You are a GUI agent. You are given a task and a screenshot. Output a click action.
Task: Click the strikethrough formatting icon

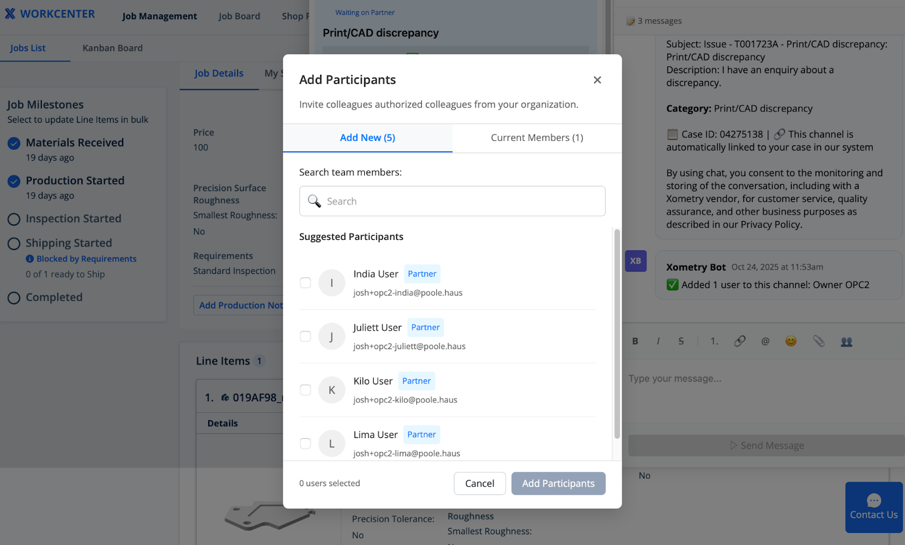point(681,341)
